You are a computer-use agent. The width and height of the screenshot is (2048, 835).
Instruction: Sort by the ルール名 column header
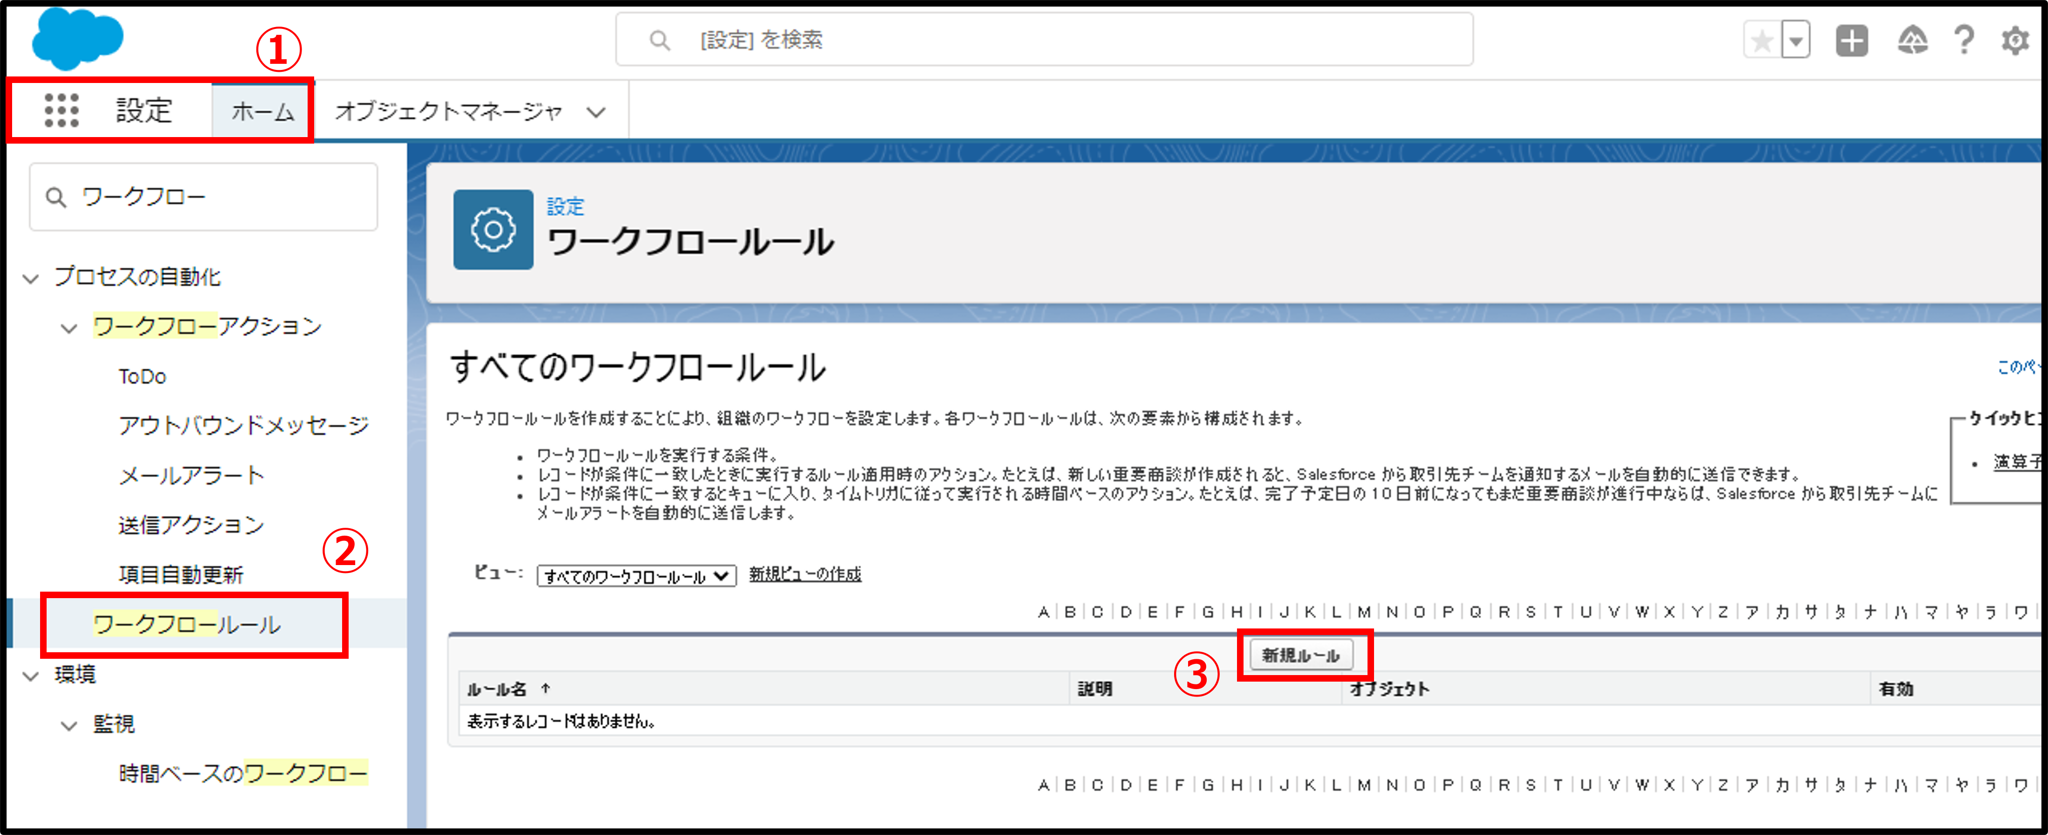pos(497,690)
